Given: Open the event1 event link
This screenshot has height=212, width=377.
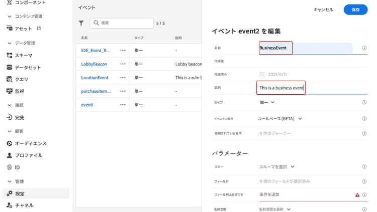Looking at the screenshot, I should coord(87,105).
